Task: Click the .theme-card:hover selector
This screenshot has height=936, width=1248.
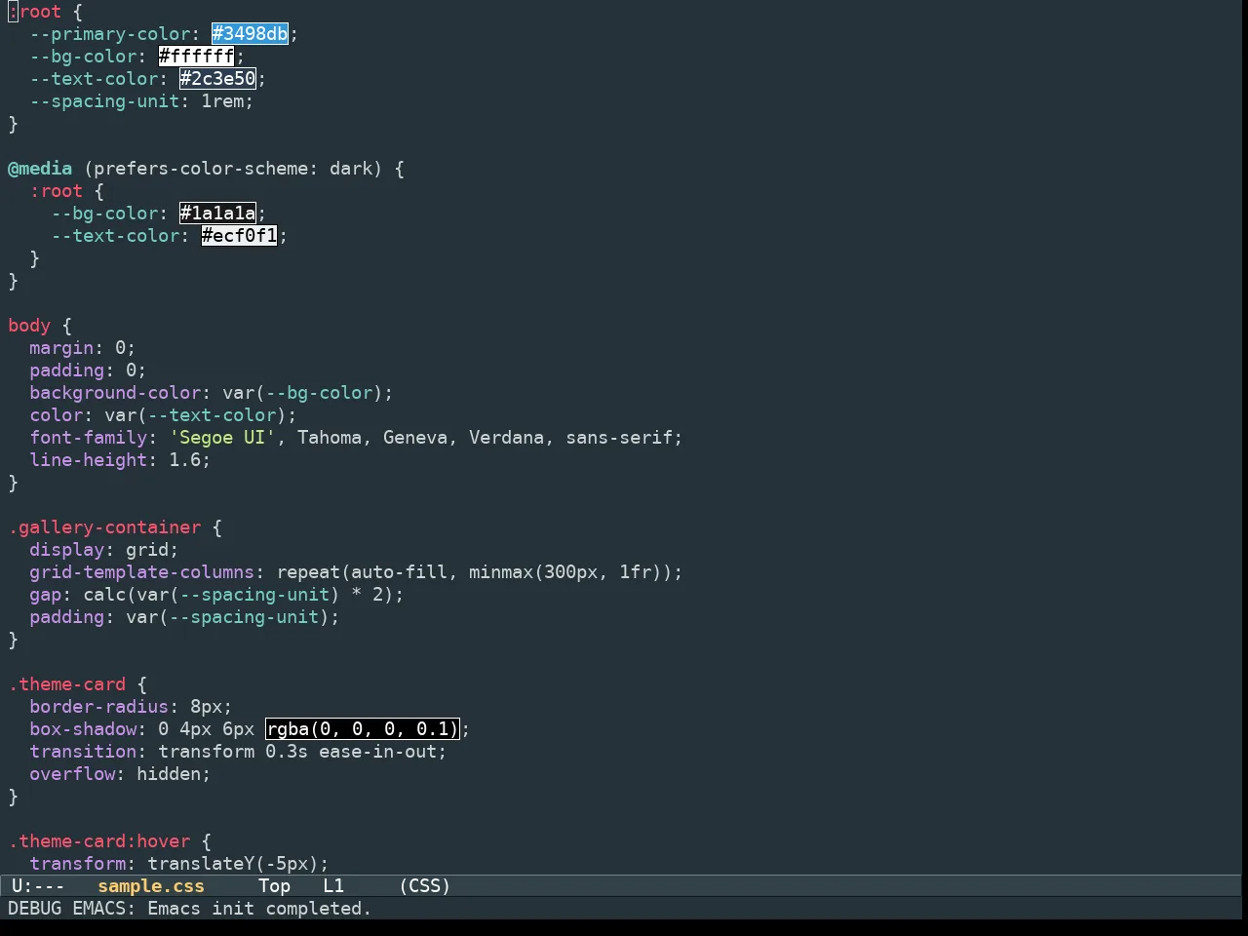Action: click(98, 841)
